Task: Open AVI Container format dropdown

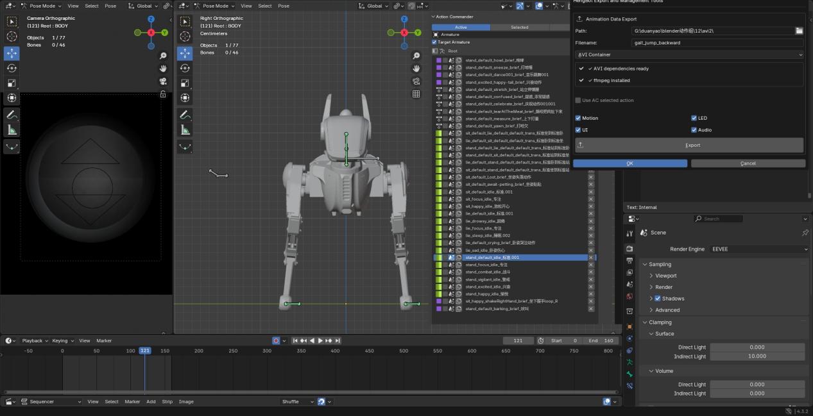Action: point(689,54)
